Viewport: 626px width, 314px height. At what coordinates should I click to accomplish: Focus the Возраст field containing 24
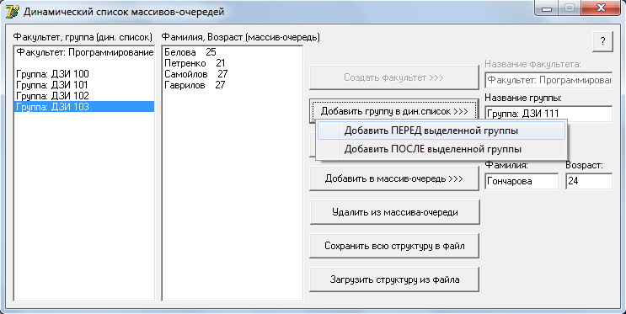(589, 181)
